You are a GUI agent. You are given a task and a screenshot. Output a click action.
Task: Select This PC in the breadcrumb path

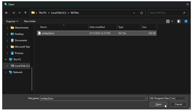pyautogui.click(x=43, y=13)
